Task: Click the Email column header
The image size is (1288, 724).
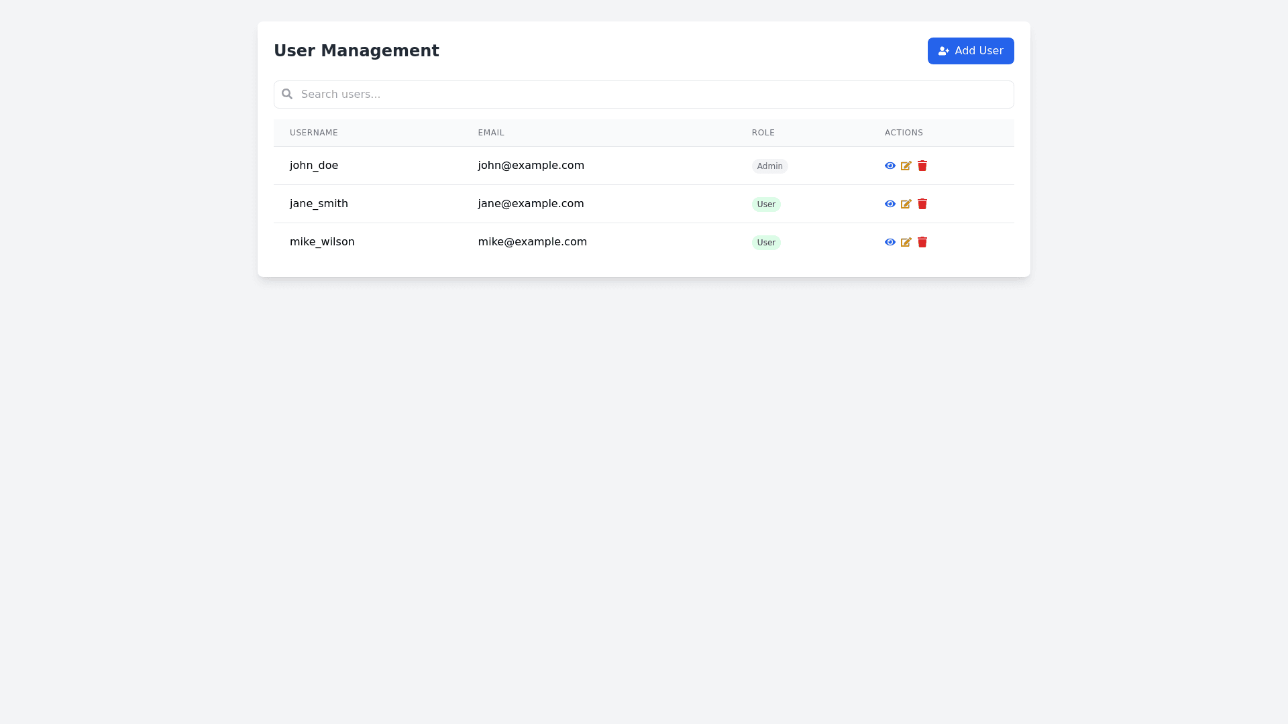Action: 490,133
